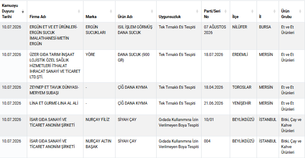The height and width of the screenshot is (158, 305).
Task: Sort table using Ürün Adı arrow icon
Action: [x=152, y=12]
